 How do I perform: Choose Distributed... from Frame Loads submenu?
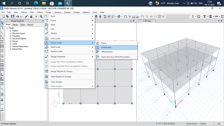point(116,47)
